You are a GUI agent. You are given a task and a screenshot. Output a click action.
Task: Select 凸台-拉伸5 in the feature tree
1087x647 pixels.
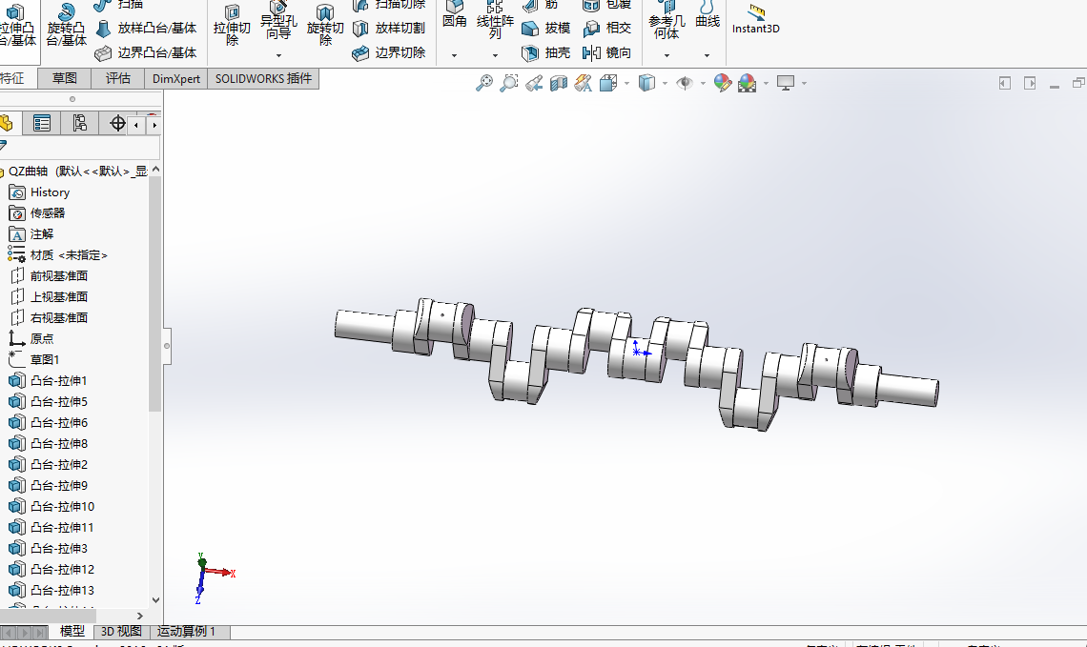(x=60, y=400)
